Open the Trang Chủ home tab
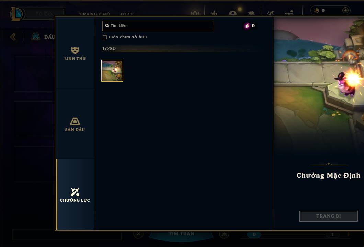This screenshot has height=247, width=364. click(x=94, y=14)
